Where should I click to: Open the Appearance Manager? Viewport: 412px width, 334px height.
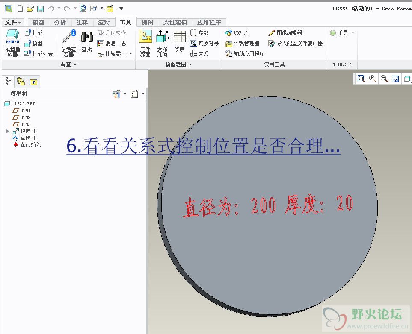pos(242,43)
